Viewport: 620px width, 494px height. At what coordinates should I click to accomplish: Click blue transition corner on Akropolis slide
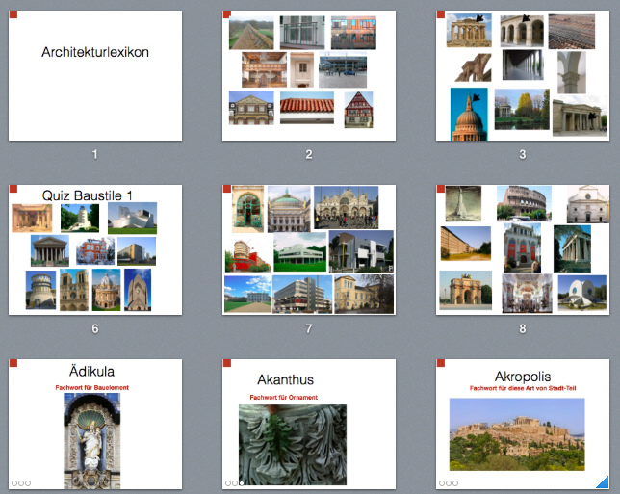click(604, 483)
